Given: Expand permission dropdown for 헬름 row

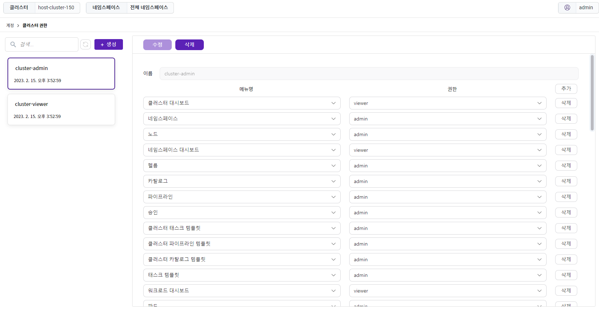Looking at the screenshot, I should tap(448, 166).
